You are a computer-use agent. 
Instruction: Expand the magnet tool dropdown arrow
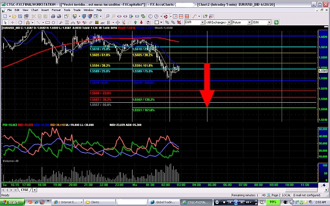click(32, 22)
